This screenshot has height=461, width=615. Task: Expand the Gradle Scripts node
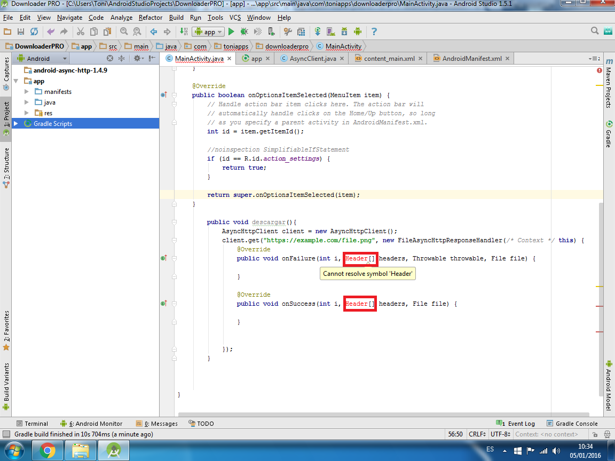[16, 123]
